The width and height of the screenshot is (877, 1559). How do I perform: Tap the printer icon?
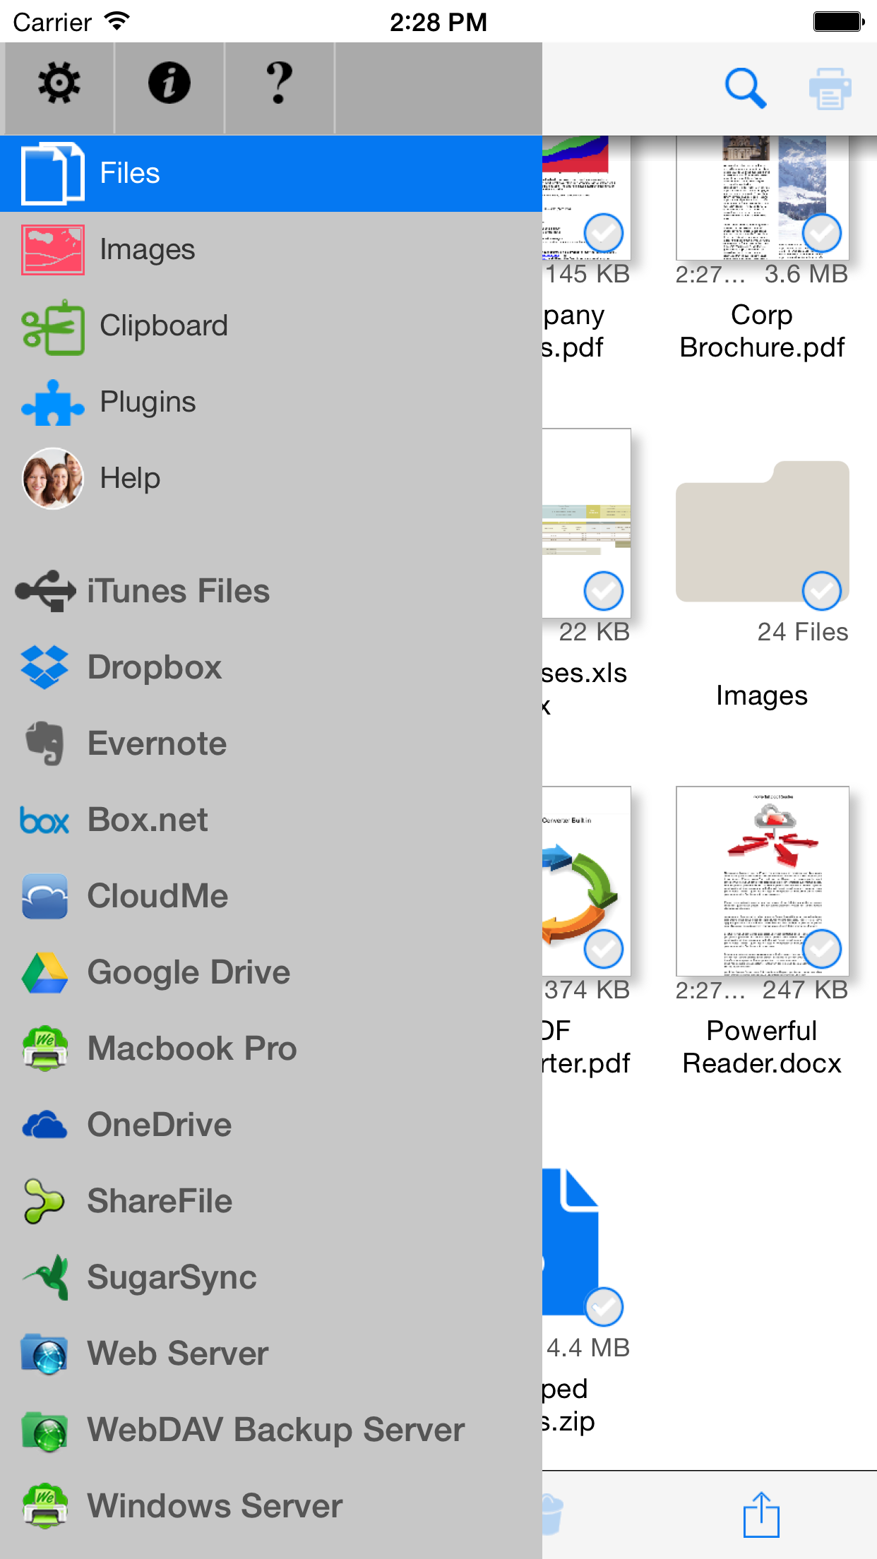click(x=830, y=89)
